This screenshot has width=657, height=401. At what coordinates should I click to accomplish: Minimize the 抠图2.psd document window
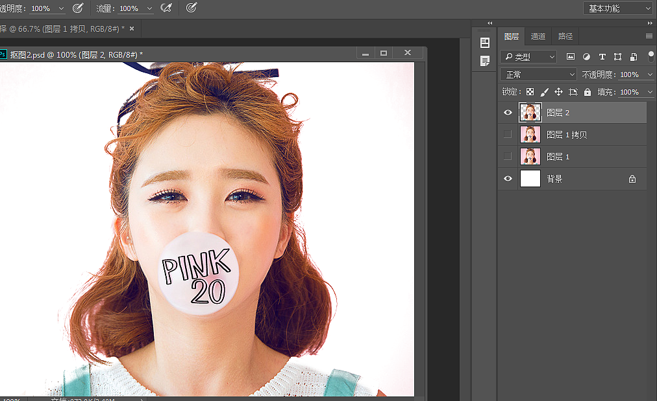click(366, 53)
